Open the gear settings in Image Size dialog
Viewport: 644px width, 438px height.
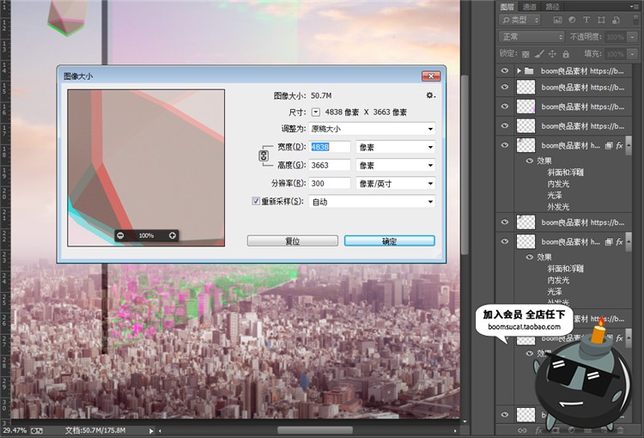tap(429, 95)
